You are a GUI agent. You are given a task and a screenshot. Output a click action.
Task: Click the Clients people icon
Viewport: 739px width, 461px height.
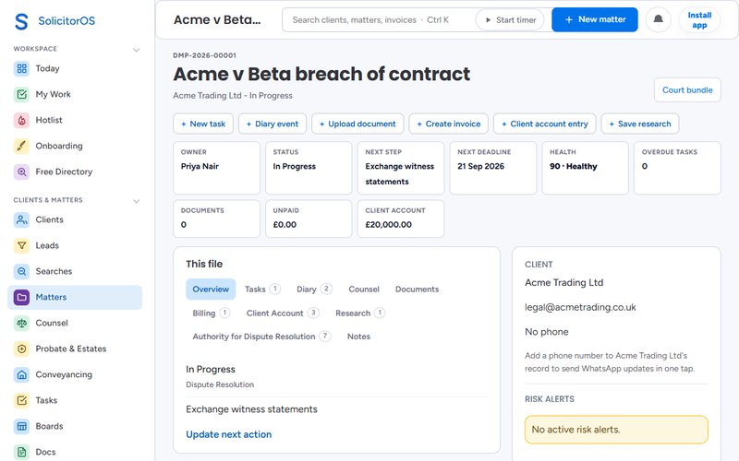point(21,219)
